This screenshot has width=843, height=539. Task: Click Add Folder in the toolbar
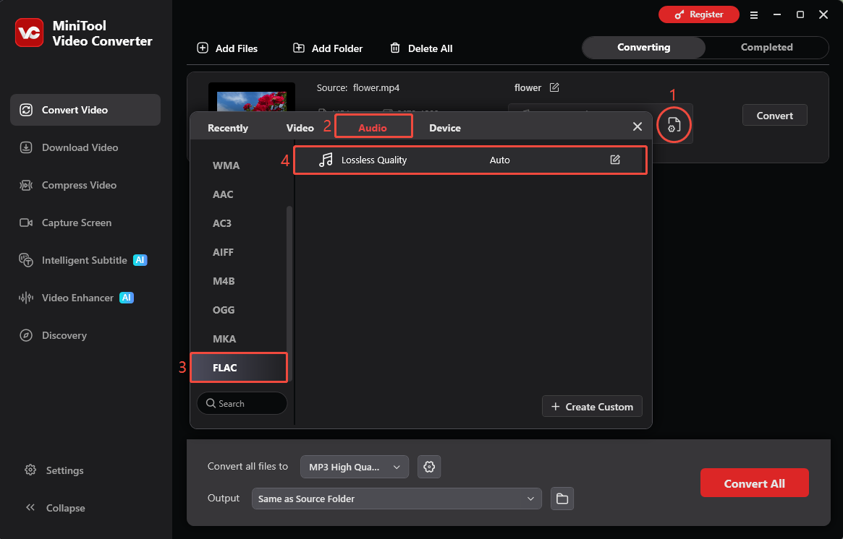click(327, 48)
